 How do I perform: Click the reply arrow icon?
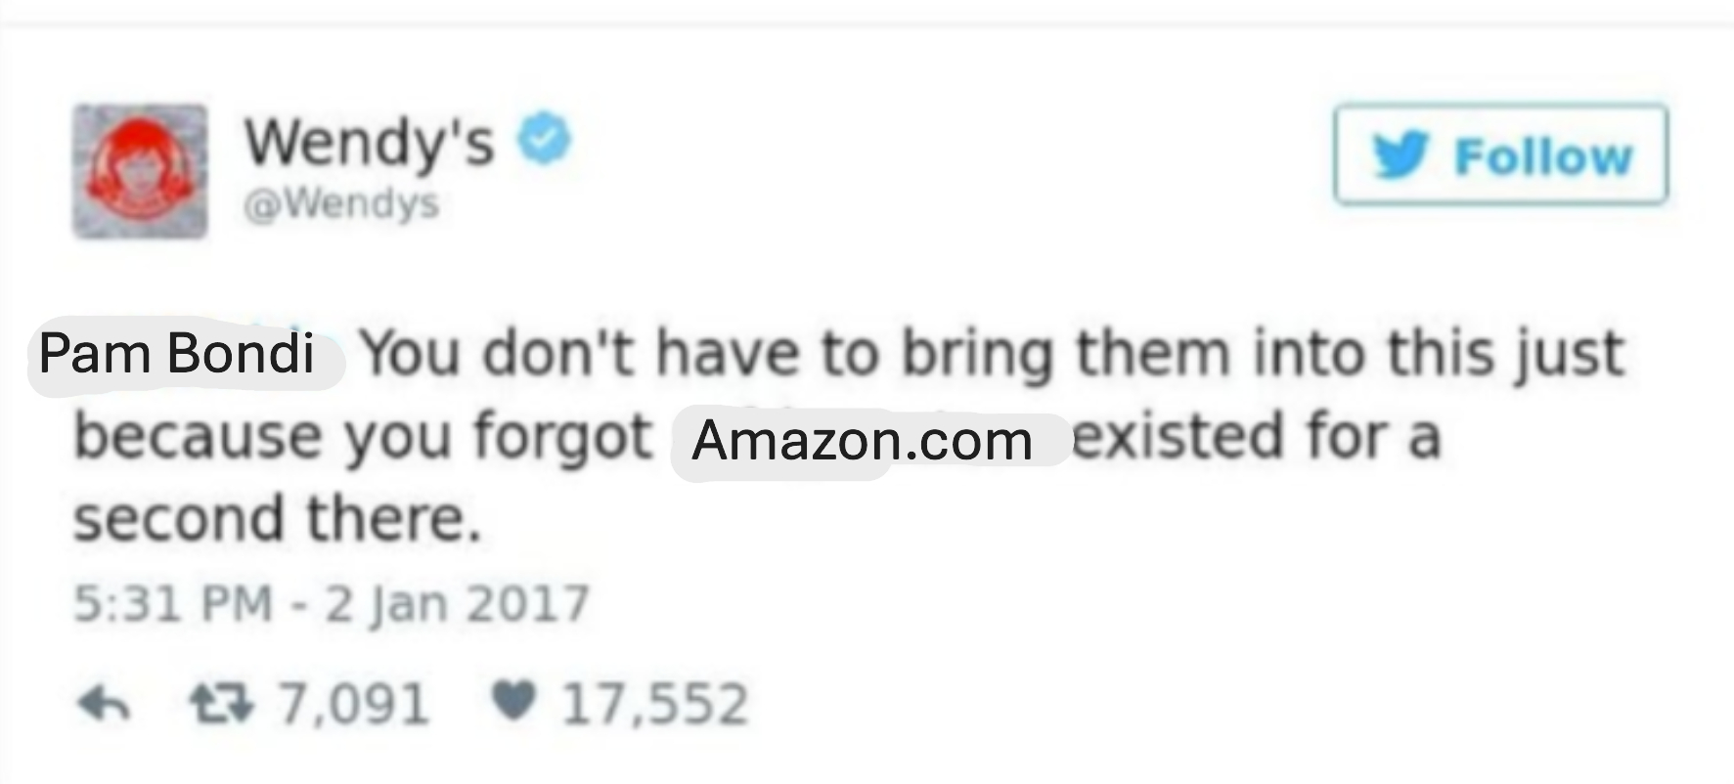pyautogui.click(x=103, y=703)
